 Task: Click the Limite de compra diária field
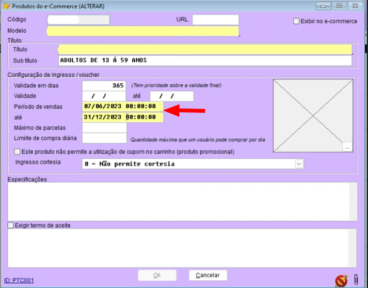104,138
